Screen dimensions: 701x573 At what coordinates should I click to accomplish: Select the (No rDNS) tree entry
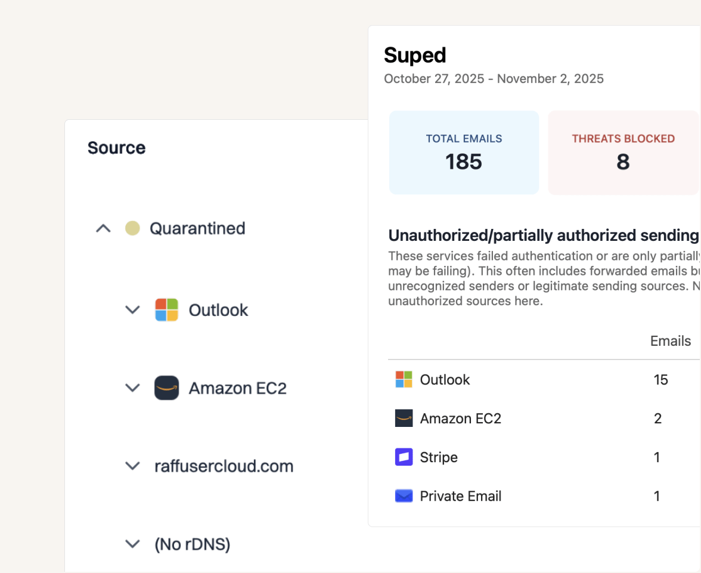pos(192,544)
